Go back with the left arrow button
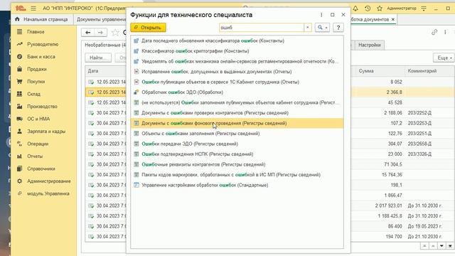The image size is (455, 256). click(87, 33)
